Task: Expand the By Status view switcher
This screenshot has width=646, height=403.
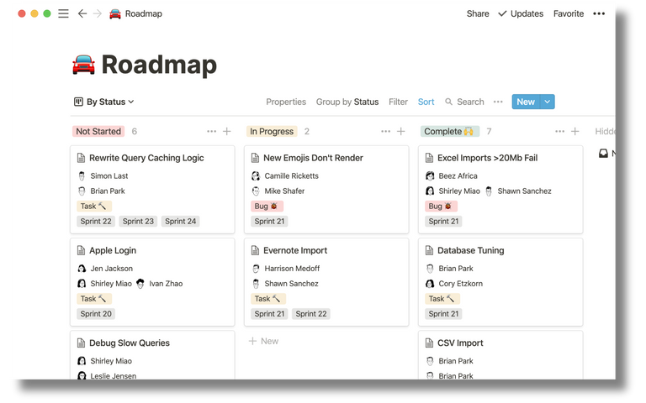Action: (x=104, y=102)
